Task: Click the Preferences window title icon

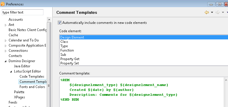Action: (3, 4)
